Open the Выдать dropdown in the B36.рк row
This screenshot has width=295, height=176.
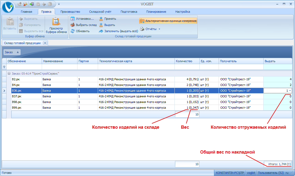(x=290, y=91)
